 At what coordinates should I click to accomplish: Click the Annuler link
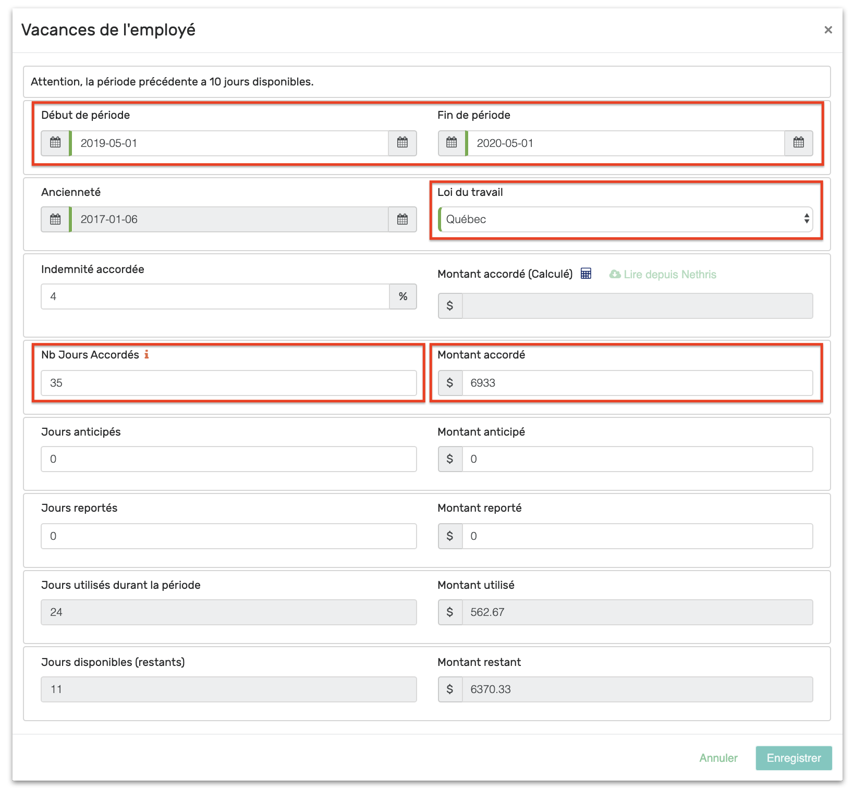coord(718,758)
